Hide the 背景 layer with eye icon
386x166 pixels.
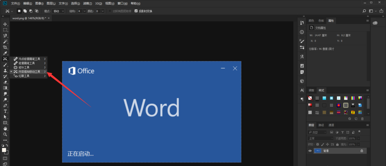pos(310,151)
